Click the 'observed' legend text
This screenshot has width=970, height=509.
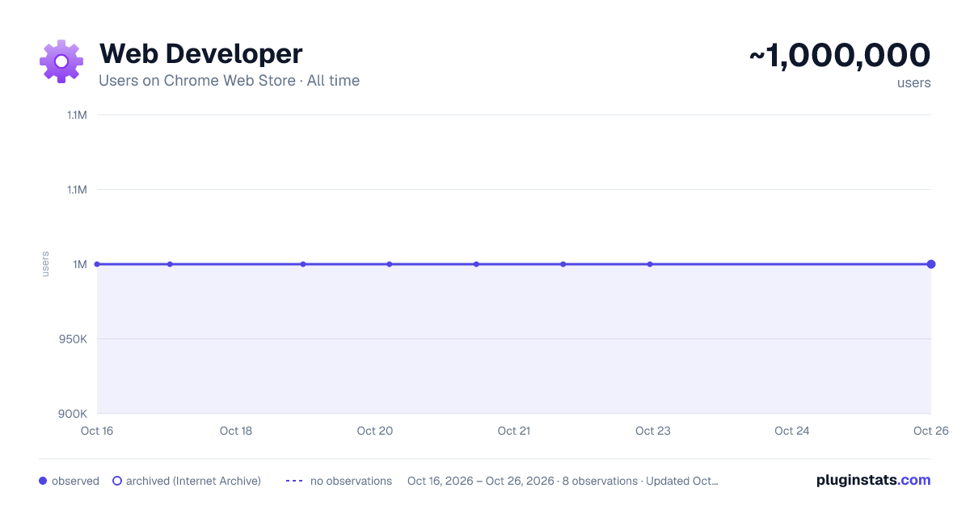tap(75, 481)
